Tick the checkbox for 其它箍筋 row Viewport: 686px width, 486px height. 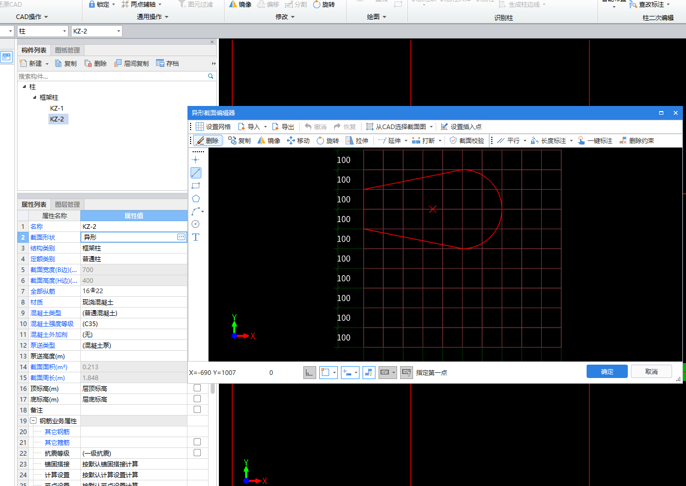(197, 442)
